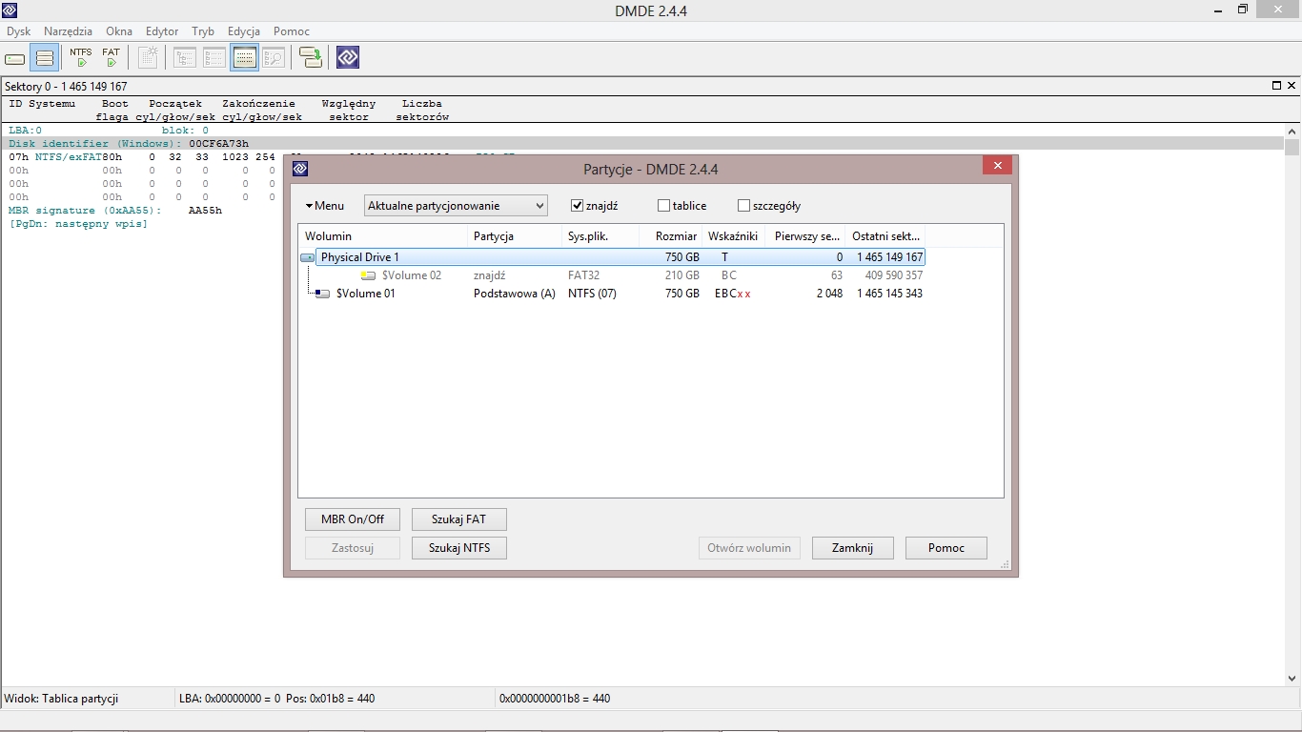Image resolution: width=1302 pixels, height=732 pixels.
Task: Click the Zastosuj button
Action: point(353,548)
